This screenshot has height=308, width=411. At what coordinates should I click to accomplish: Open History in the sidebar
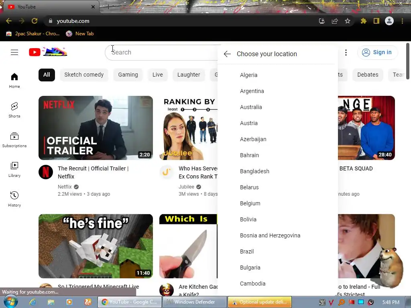14,199
